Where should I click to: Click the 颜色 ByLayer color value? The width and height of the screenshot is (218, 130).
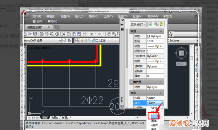[155, 36]
